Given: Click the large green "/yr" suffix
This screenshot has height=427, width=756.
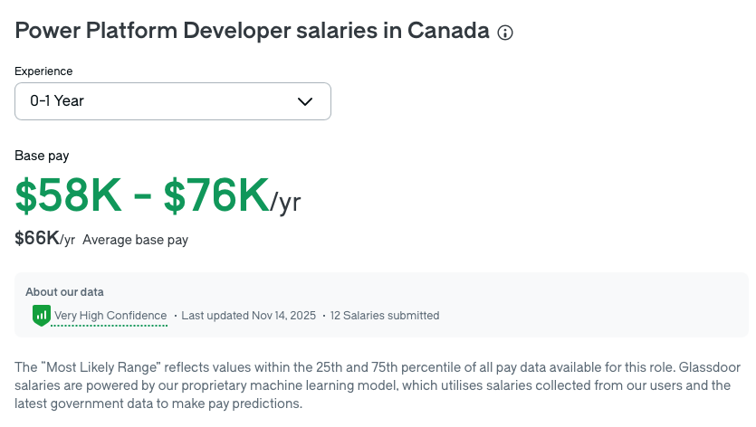Looking at the screenshot, I should coord(285,201).
